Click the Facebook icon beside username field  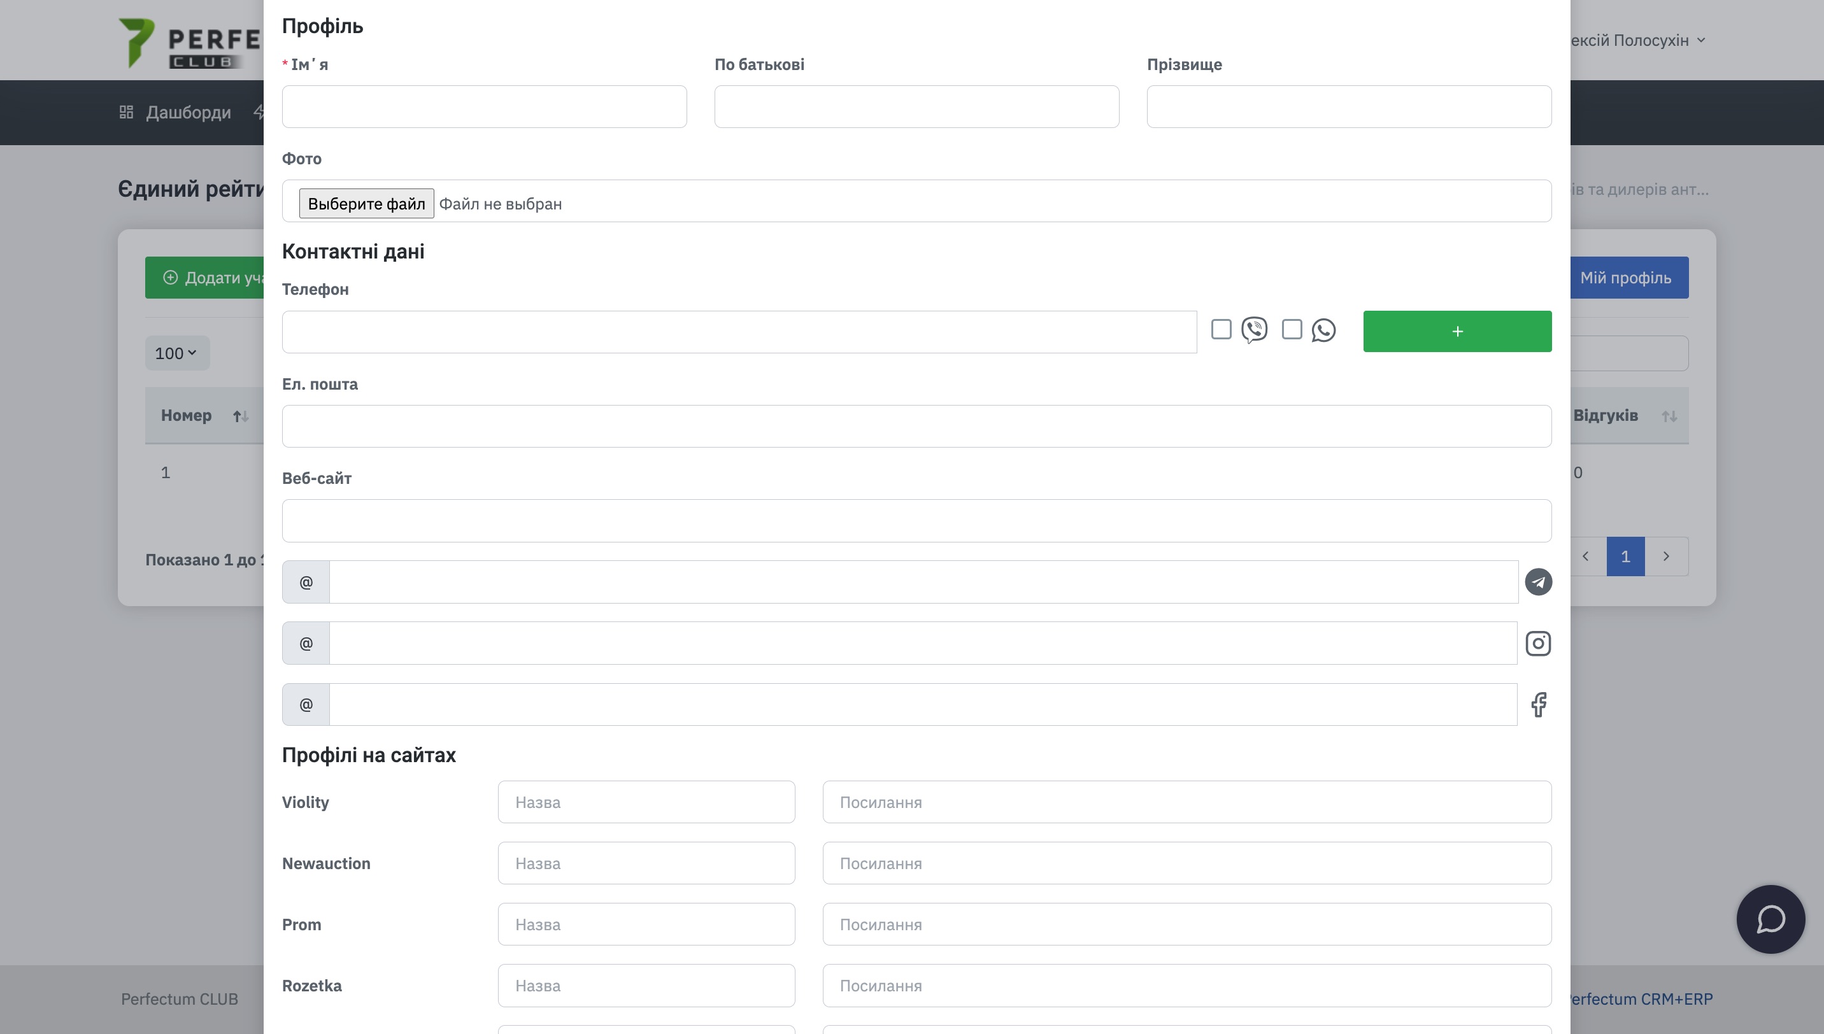pyautogui.click(x=1538, y=704)
